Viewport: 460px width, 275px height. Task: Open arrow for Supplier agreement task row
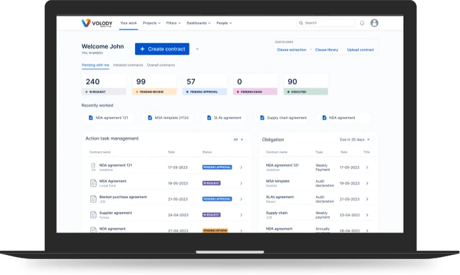241,215
